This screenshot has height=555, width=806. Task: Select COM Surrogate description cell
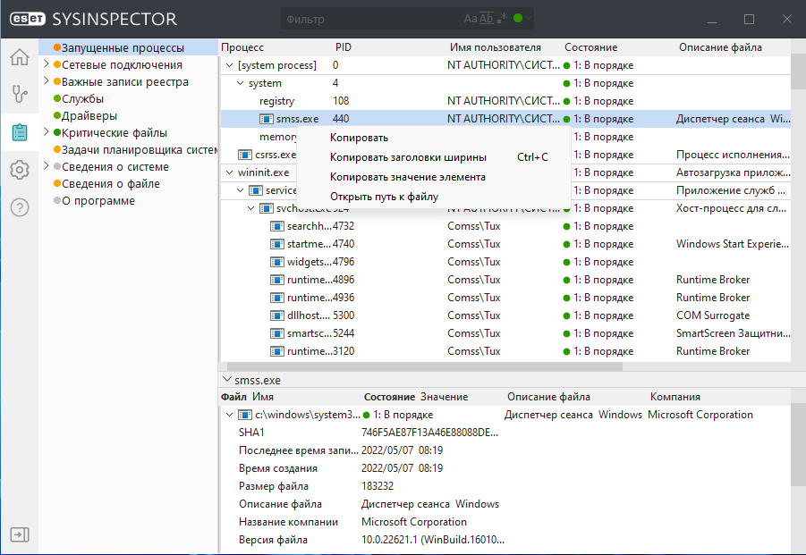coord(713,315)
